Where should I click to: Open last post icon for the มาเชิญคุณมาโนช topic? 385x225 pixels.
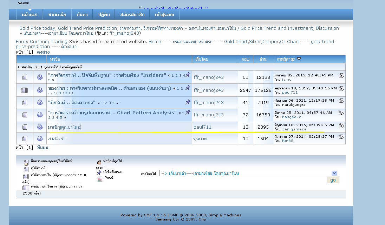[341, 125]
